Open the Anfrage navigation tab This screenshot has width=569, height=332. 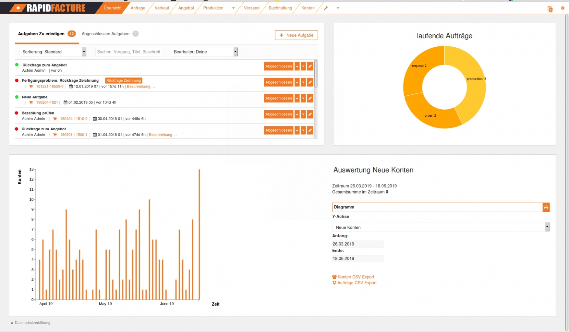point(138,8)
